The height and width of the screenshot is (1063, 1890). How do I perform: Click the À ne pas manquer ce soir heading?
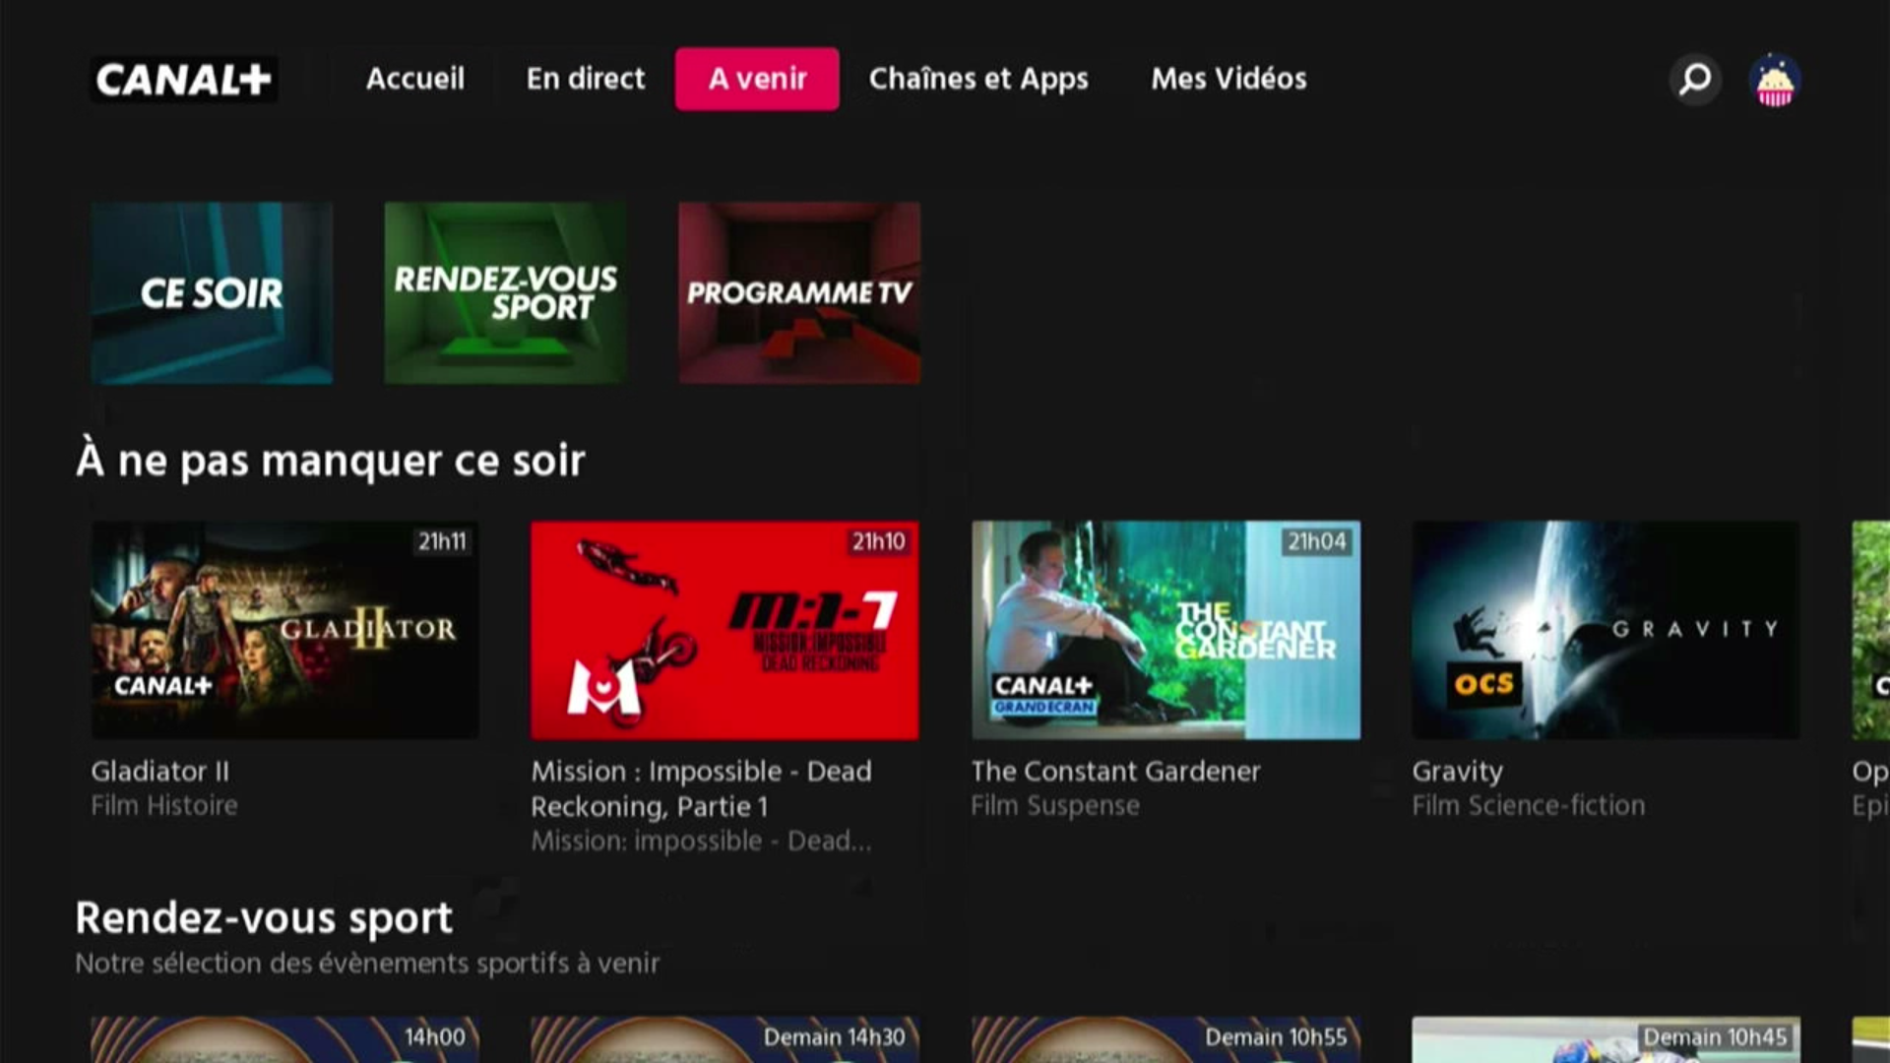331,461
